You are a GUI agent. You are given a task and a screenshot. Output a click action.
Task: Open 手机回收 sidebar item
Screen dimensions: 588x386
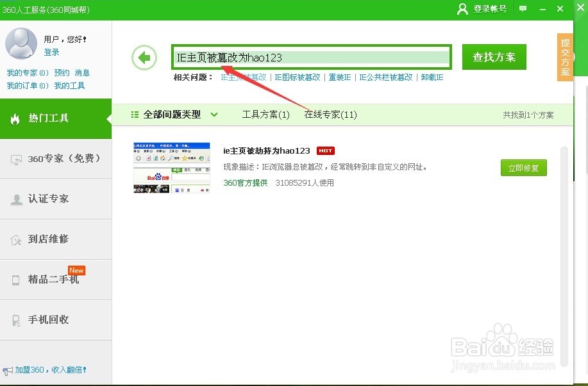tap(56, 320)
